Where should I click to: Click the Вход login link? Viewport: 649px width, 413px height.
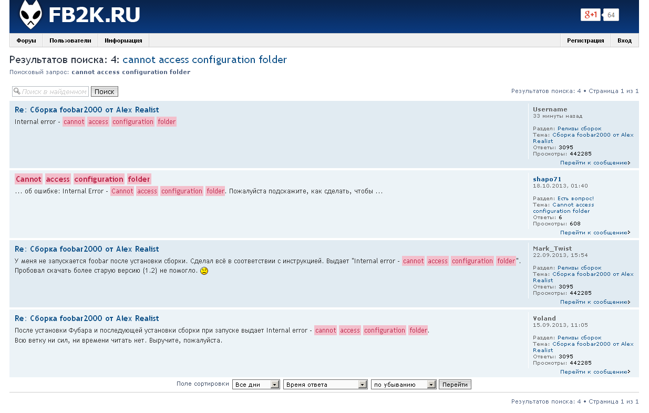click(625, 40)
